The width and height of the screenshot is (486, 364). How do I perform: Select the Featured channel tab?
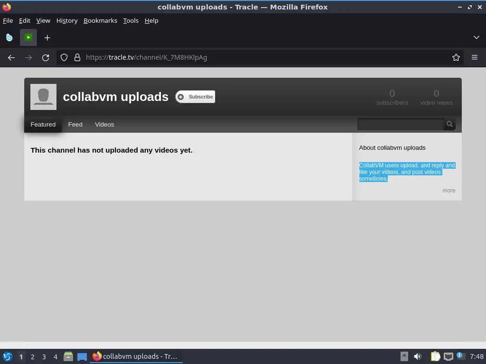click(x=43, y=125)
